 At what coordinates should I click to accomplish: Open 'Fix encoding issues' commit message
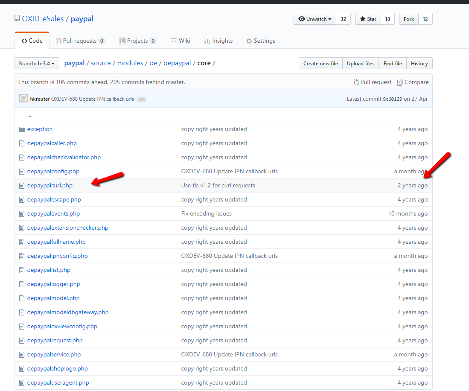[207, 213]
